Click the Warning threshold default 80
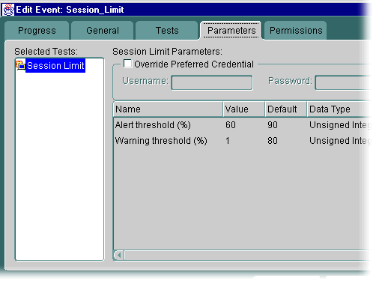The height and width of the screenshot is (281, 373). coord(273,141)
